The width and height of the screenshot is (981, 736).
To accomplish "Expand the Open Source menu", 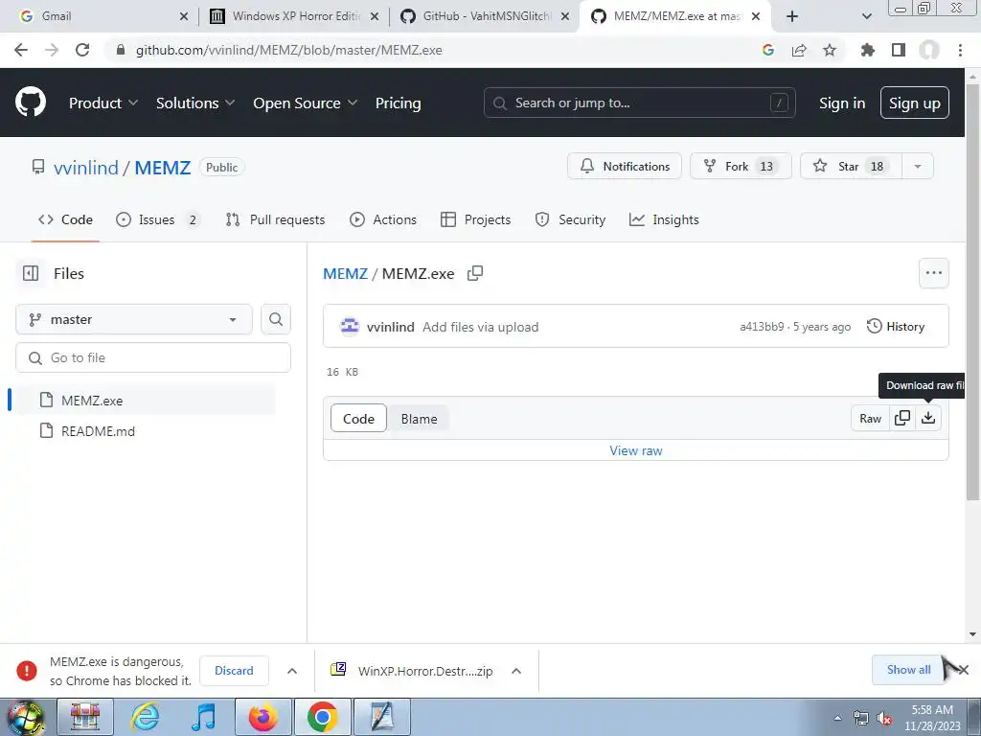I will point(306,103).
